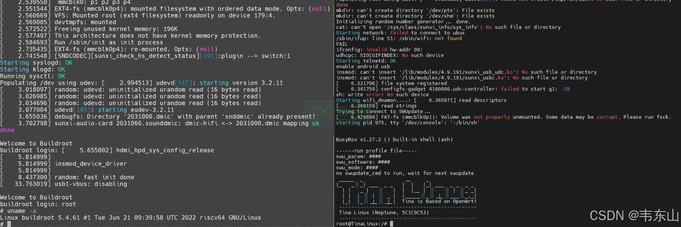Select the 'buildroot login: root' line
681x227 pixels.
[38, 204]
